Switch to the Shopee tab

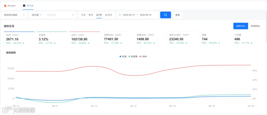click(10, 6)
